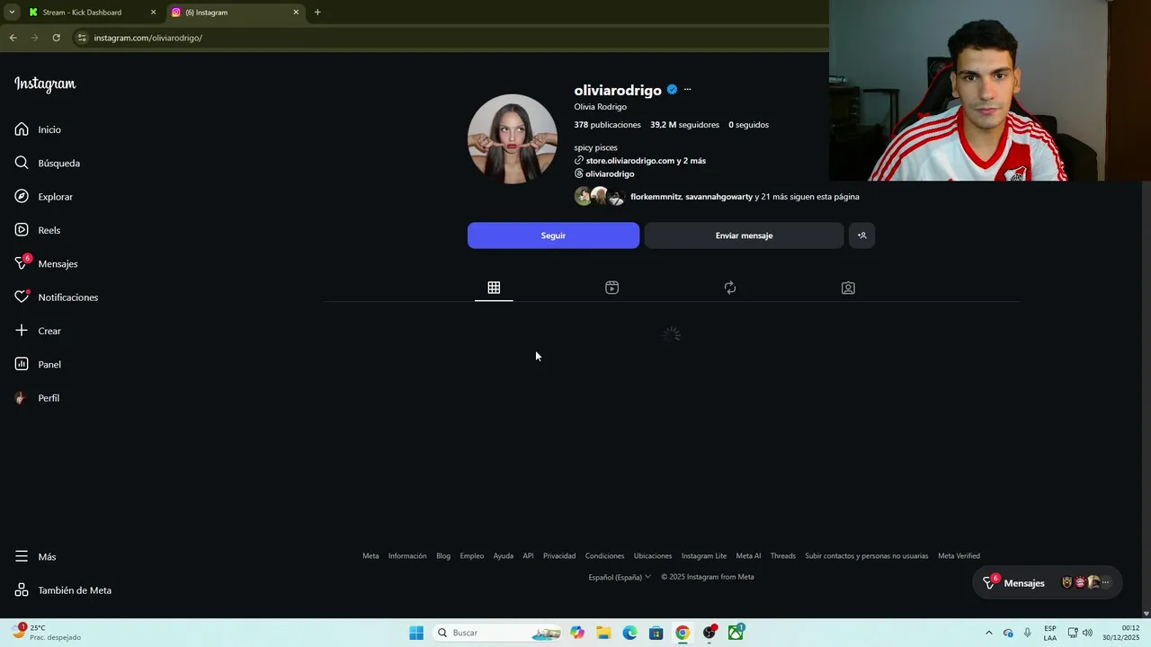Open Reels in the sidebar
Screen dimensions: 1151x647
(38, 230)
